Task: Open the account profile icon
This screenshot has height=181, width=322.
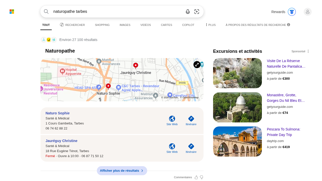Action: coord(307,11)
